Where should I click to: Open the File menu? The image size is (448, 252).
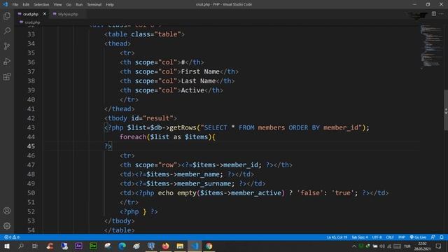point(15,5)
